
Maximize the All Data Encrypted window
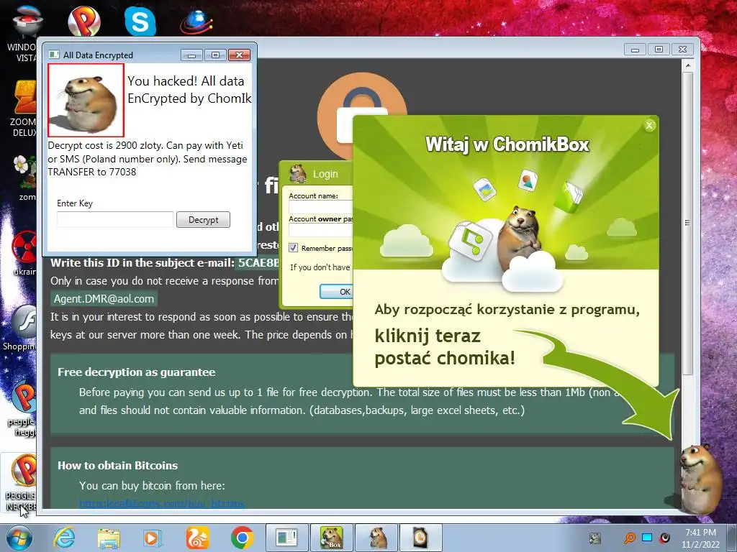pyautogui.click(x=215, y=55)
